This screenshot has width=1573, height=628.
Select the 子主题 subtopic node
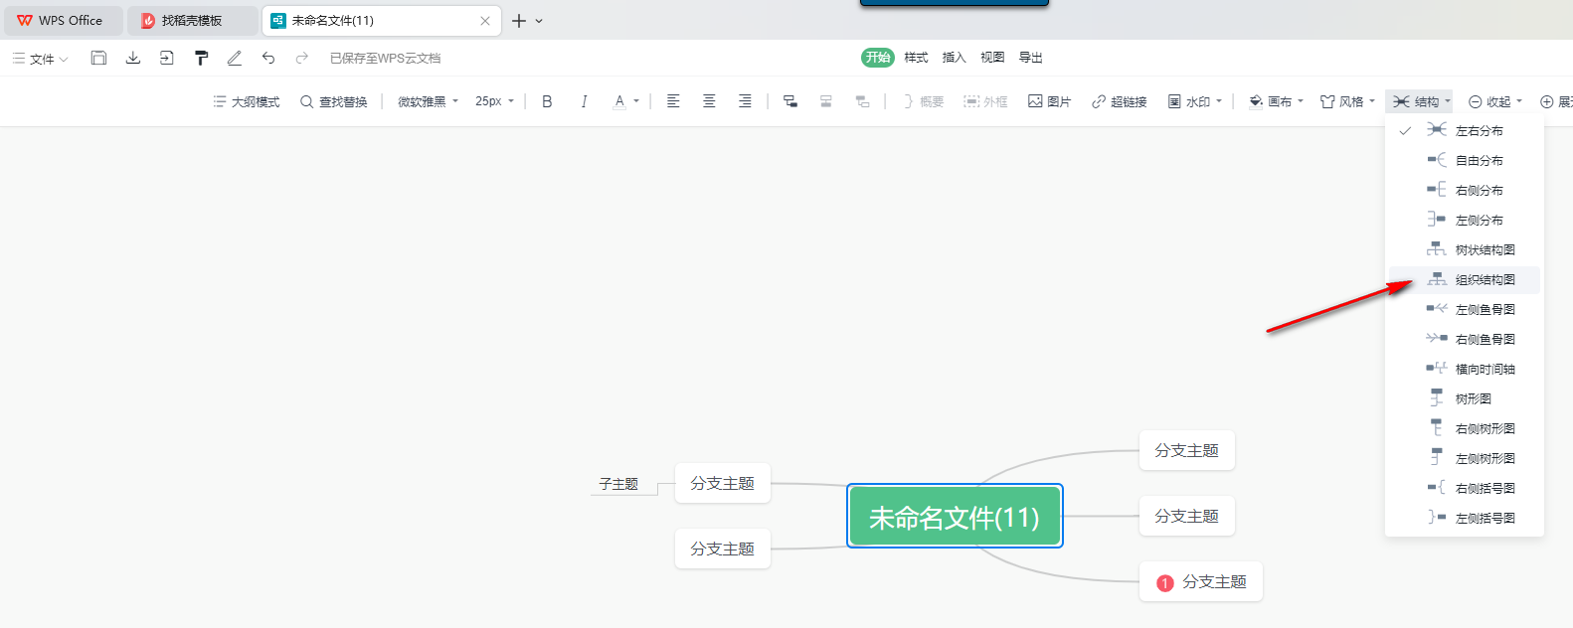click(618, 484)
